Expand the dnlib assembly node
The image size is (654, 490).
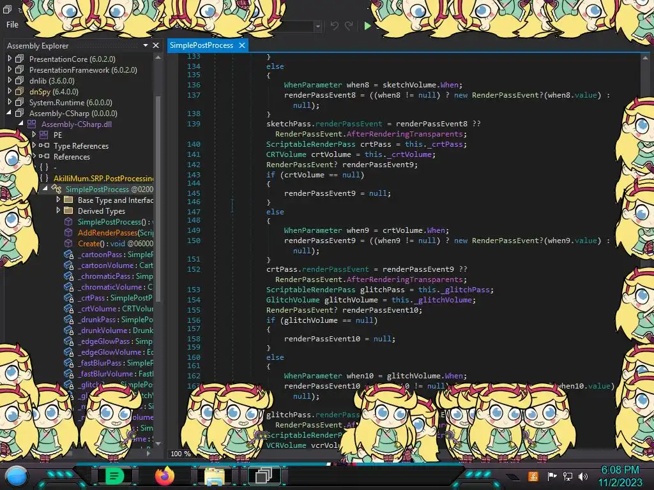coord(10,80)
